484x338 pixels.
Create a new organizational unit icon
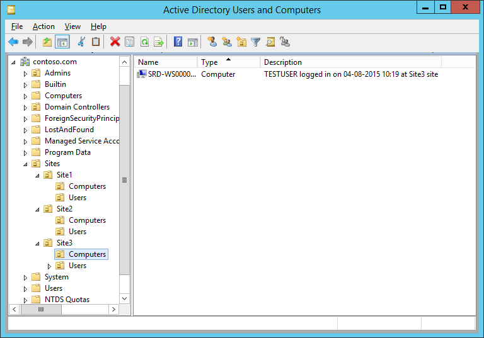tap(241, 42)
